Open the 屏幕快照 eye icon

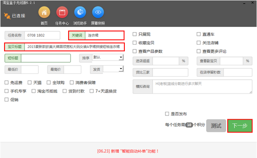98,12
